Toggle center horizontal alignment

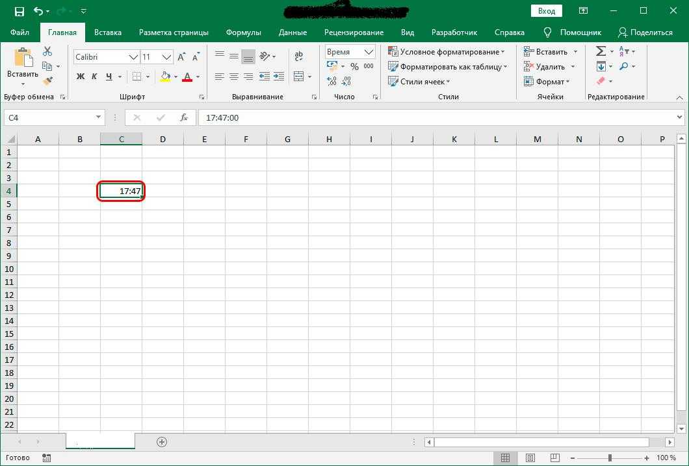point(233,77)
